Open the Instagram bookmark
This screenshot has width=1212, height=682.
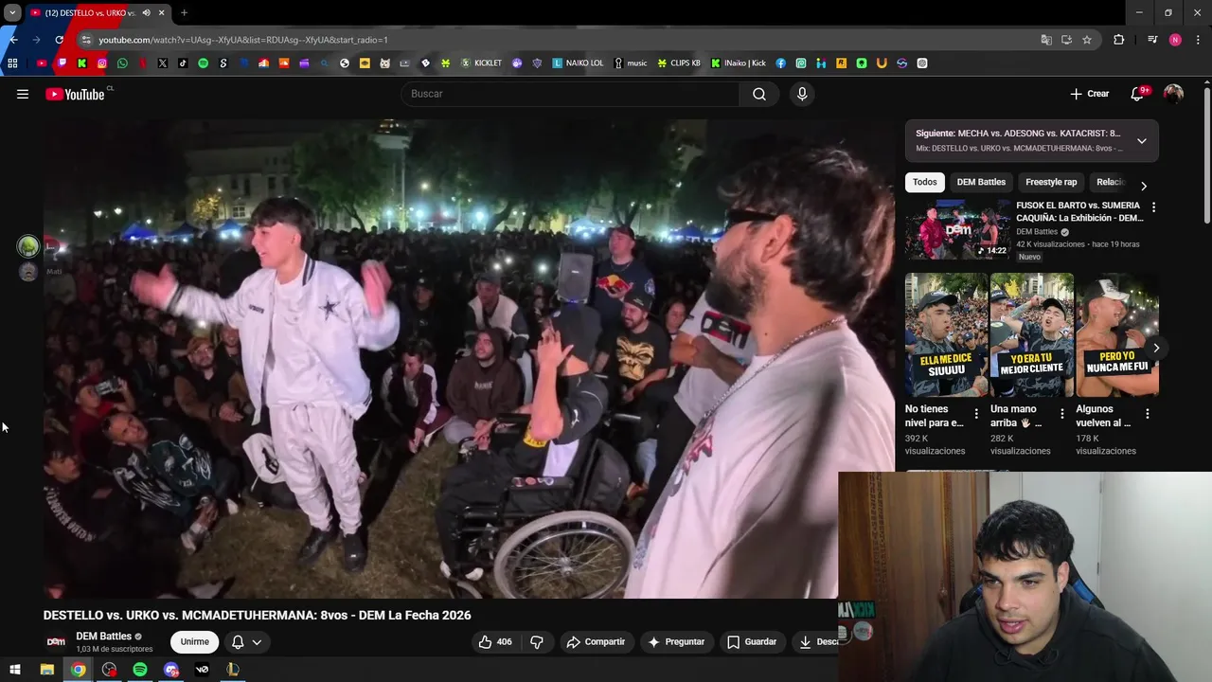coord(102,63)
